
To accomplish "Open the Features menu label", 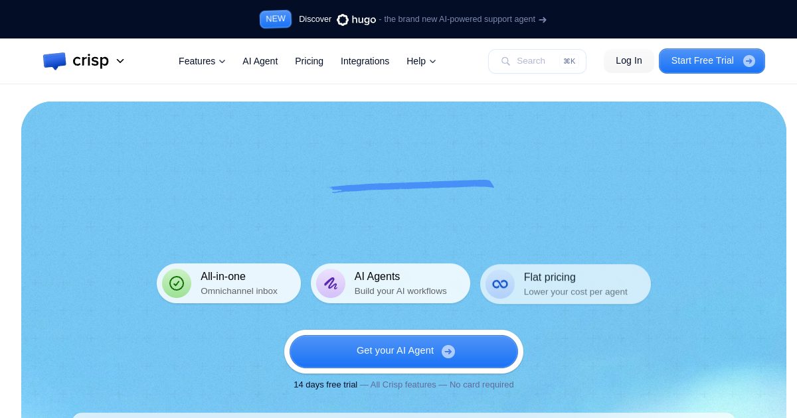I will (x=197, y=61).
